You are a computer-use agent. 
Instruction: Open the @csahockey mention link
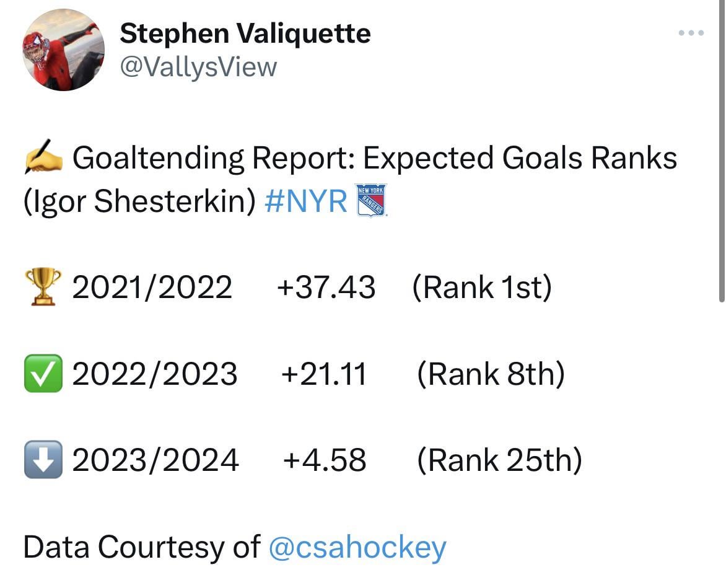point(357,547)
